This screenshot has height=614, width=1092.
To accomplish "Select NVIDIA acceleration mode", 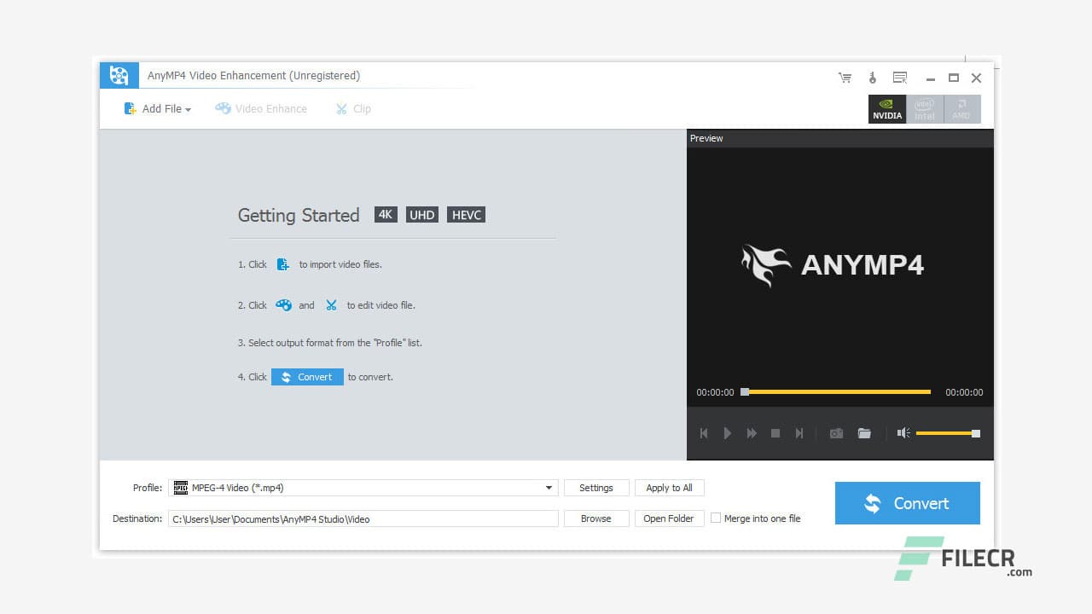I will pos(886,108).
